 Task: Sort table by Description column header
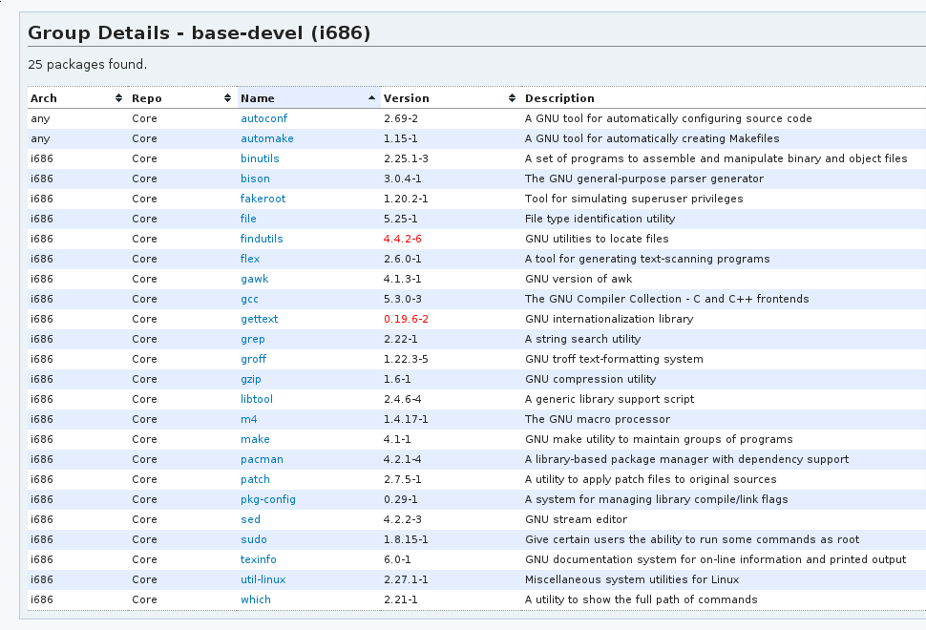[559, 98]
